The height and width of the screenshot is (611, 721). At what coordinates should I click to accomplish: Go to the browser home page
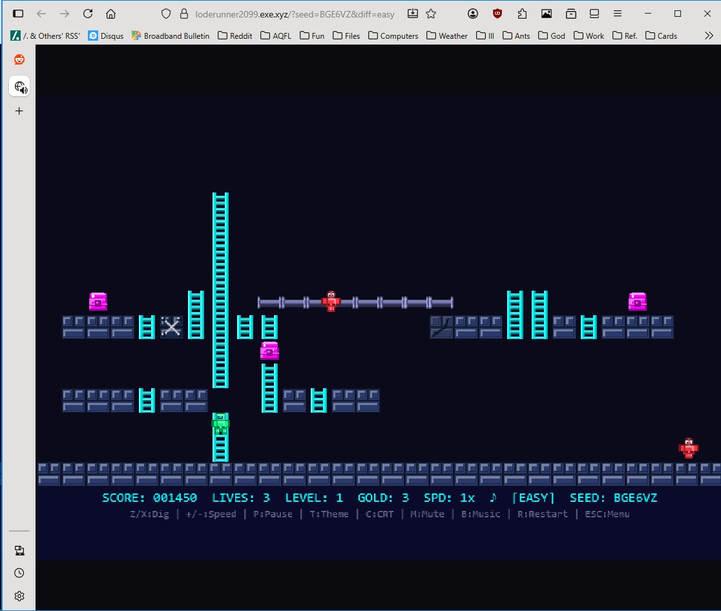click(x=111, y=14)
